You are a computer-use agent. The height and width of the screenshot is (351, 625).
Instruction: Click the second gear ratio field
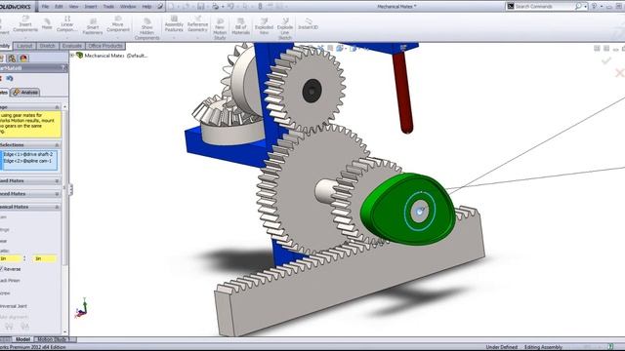click(x=44, y=258)
